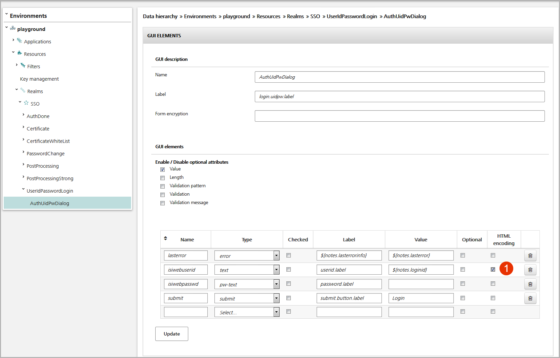
Task: Check the Validation message checkbox
Action: tap(163, 203)
